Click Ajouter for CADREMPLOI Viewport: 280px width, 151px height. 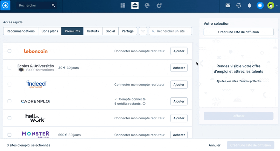[179, 101]
